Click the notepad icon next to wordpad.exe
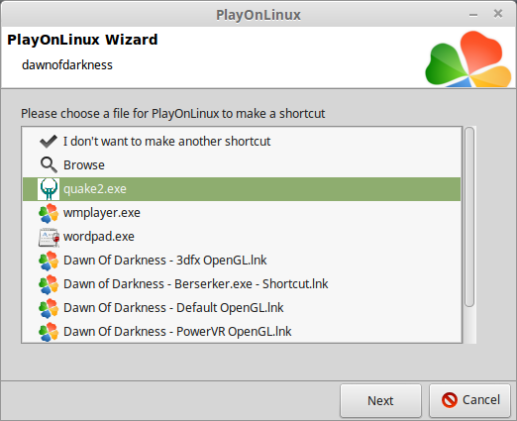This screenshot has width=517, height=421. (49, 237)
